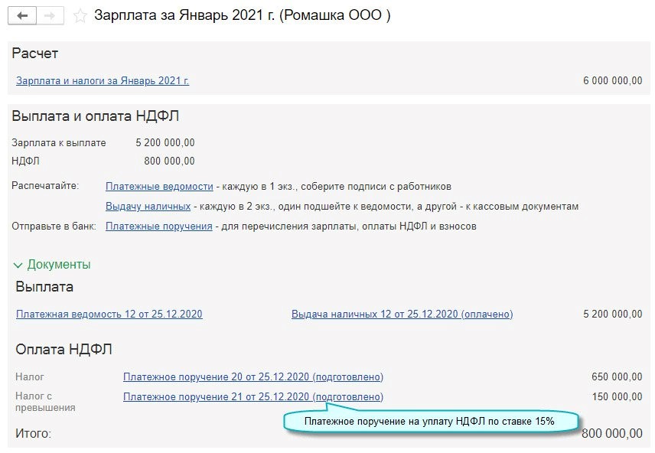
Task: Select Зарплата к выплате value 5 200 000,00
Action: (x=165, y=143)
